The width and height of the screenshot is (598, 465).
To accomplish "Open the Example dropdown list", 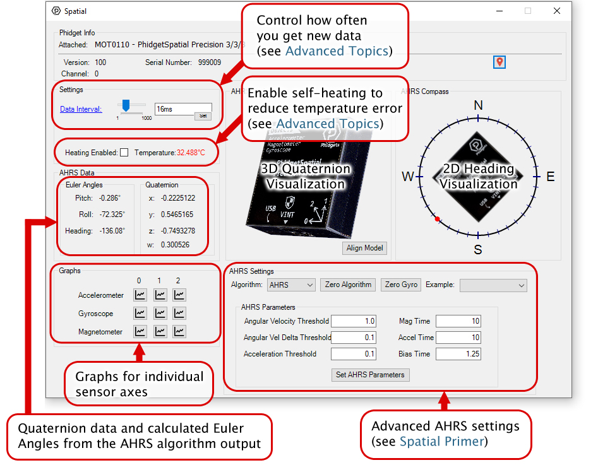I will coord(493,285).
